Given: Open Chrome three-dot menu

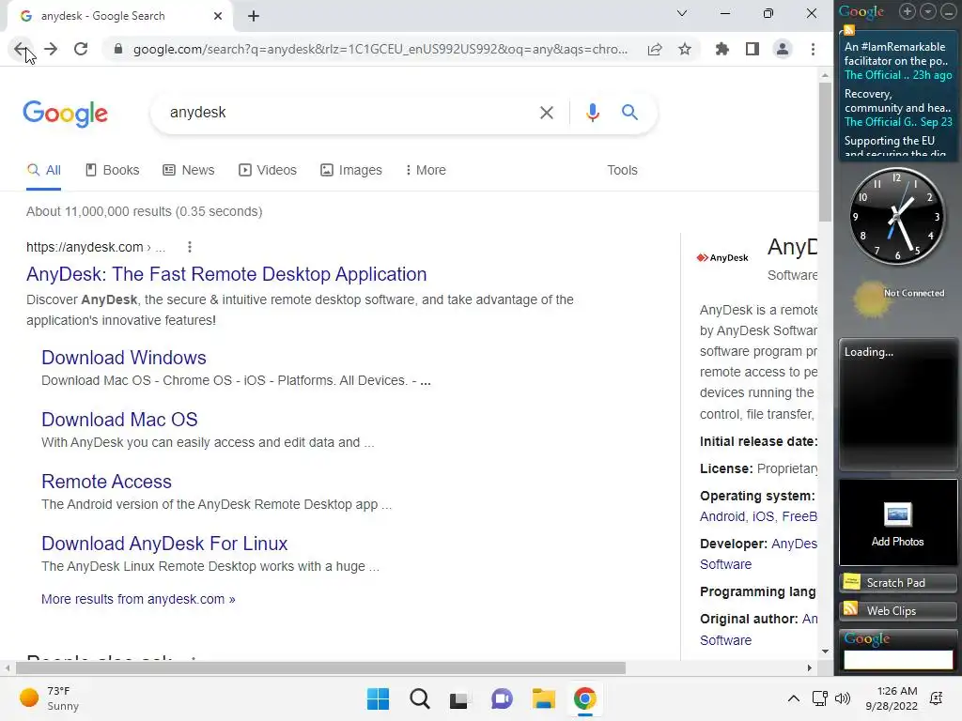Looking at the screenshot, I should 813,49.
